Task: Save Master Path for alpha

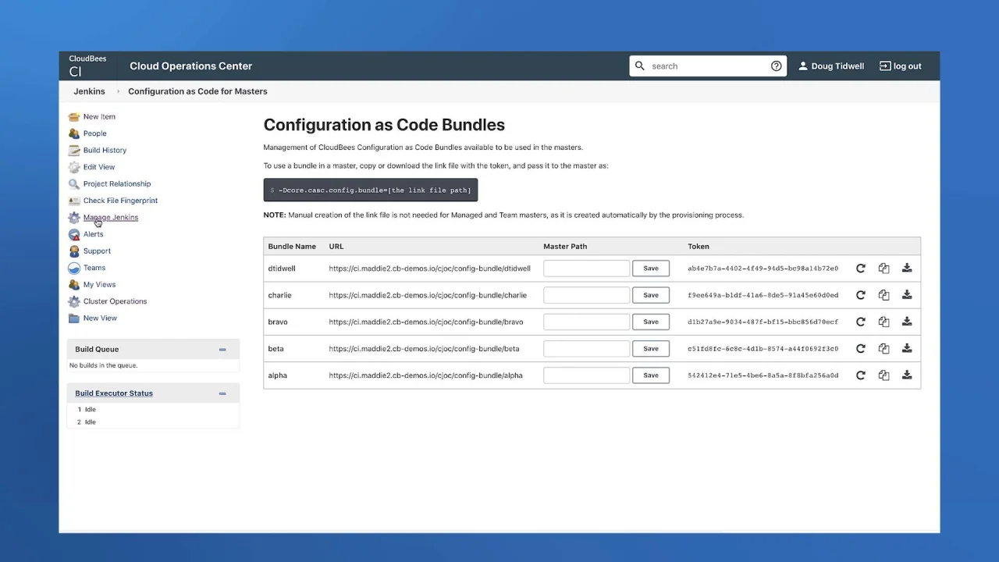Action: point(651,375)
